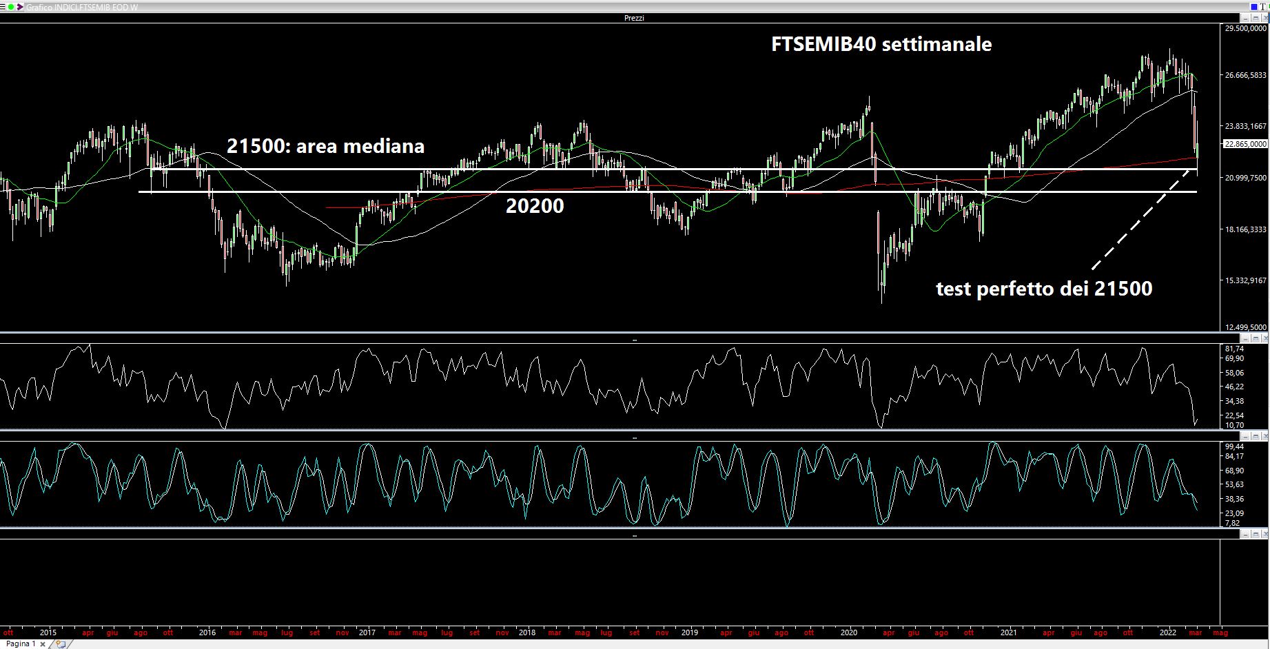Click the 26.666,5833 price axis label
The height and width of the screenshot is (649, 1270).
click(x=1246, y=75)
